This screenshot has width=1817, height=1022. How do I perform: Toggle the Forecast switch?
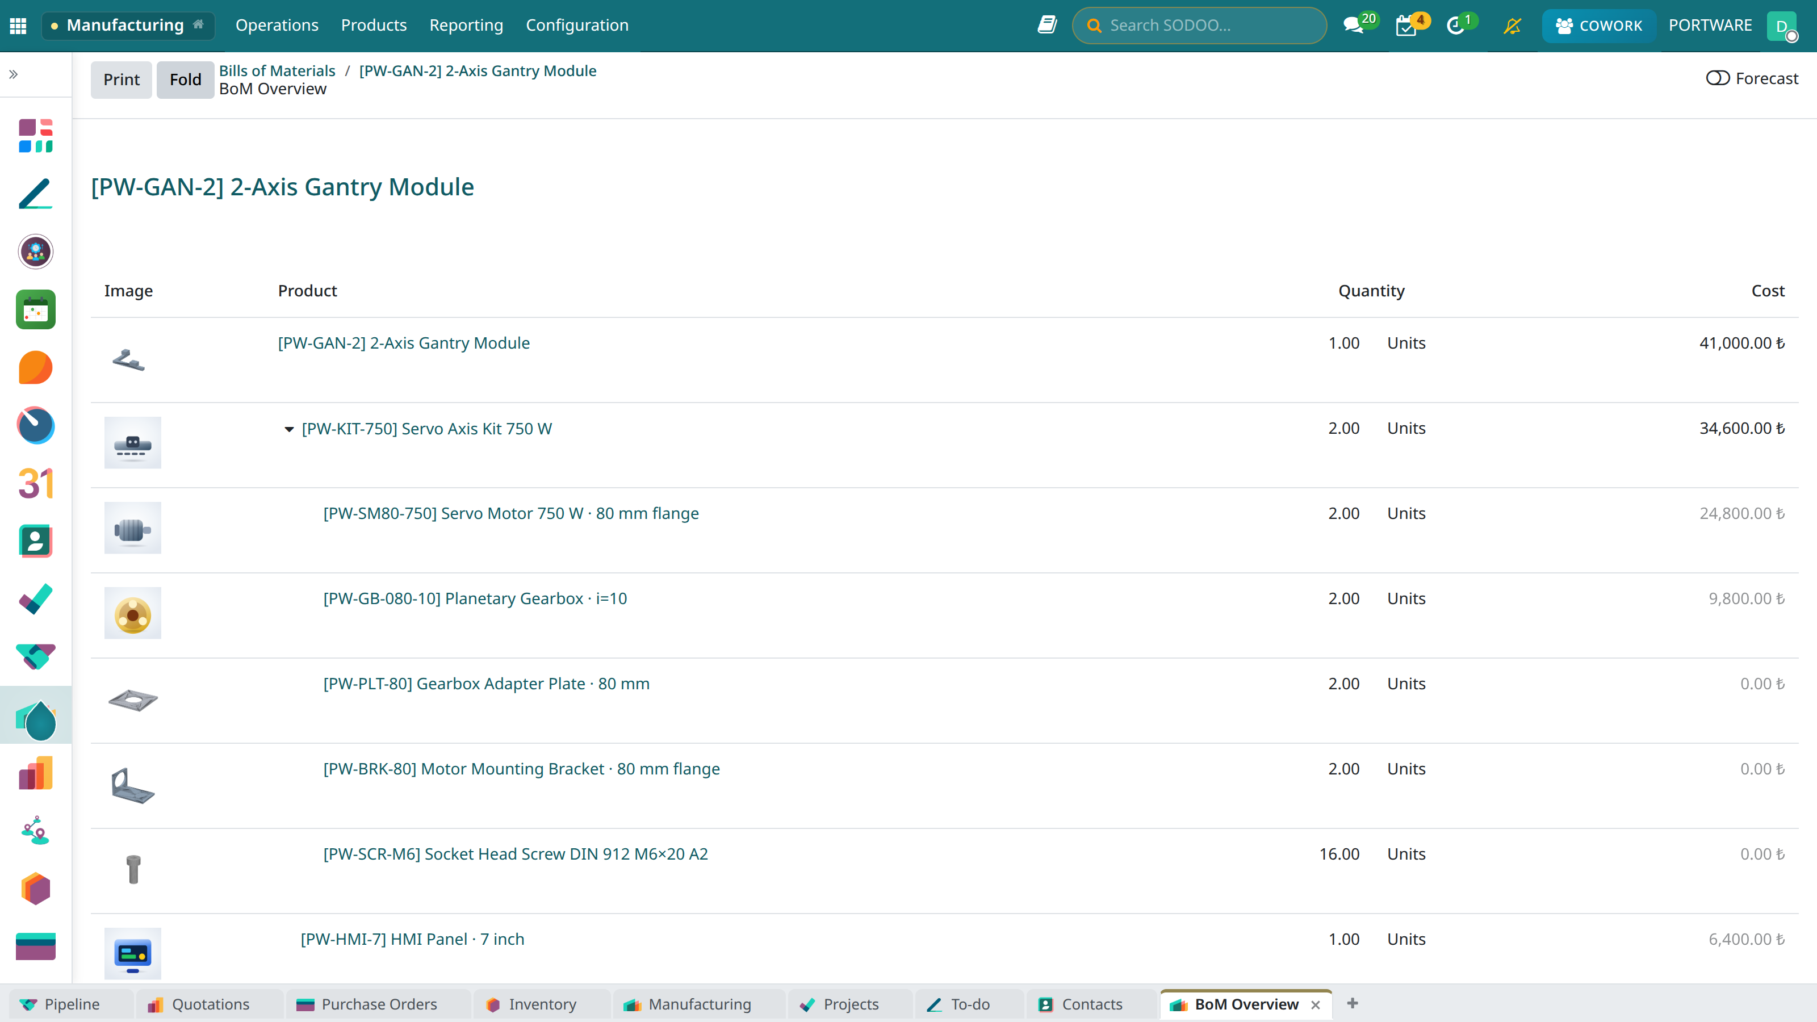[1718, 78]
